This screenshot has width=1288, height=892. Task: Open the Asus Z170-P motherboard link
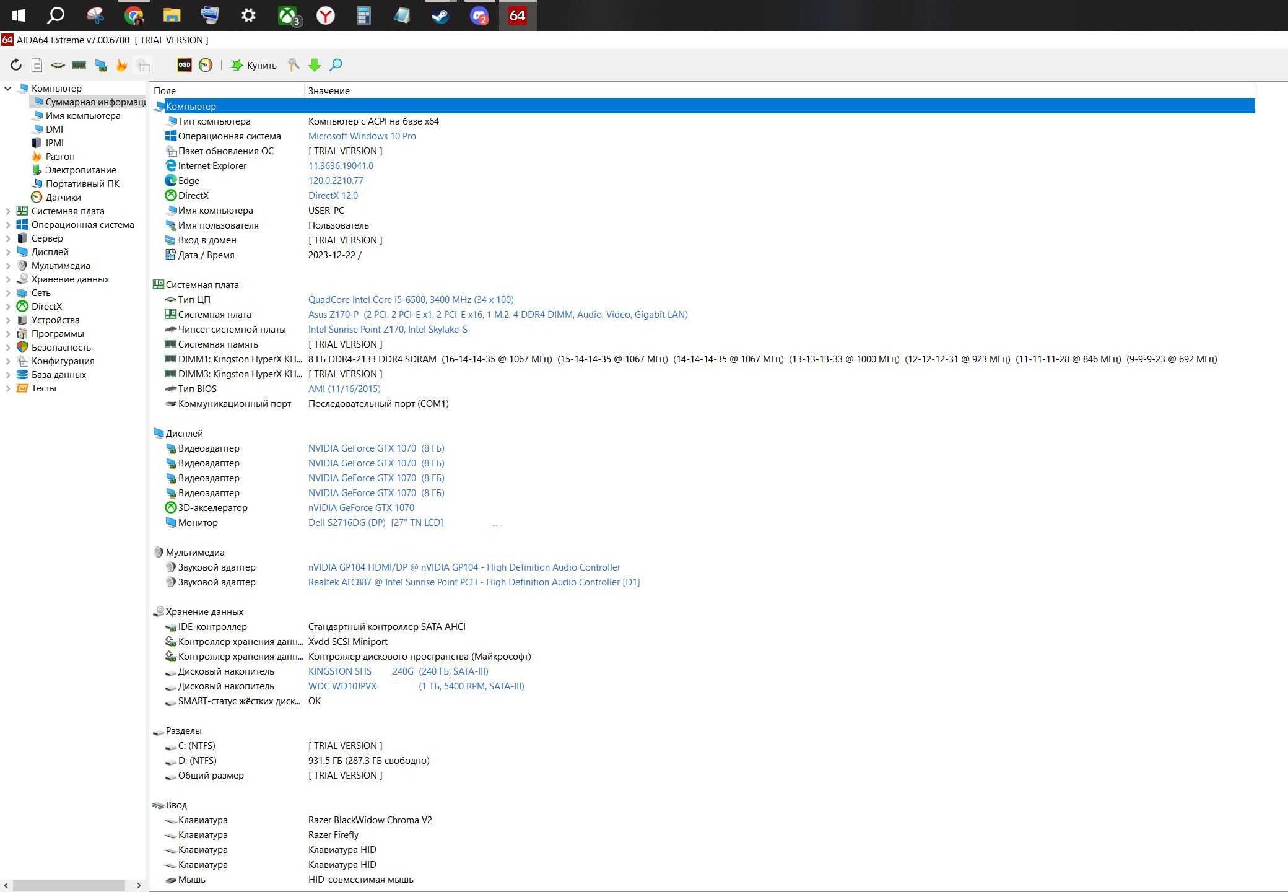pyautogui.click(x=498, y=315)
